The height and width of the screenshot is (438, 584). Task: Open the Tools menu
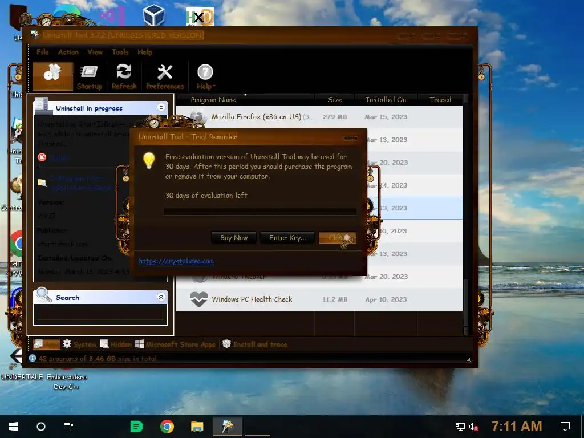pyautogui.click(x=120, y=52)
